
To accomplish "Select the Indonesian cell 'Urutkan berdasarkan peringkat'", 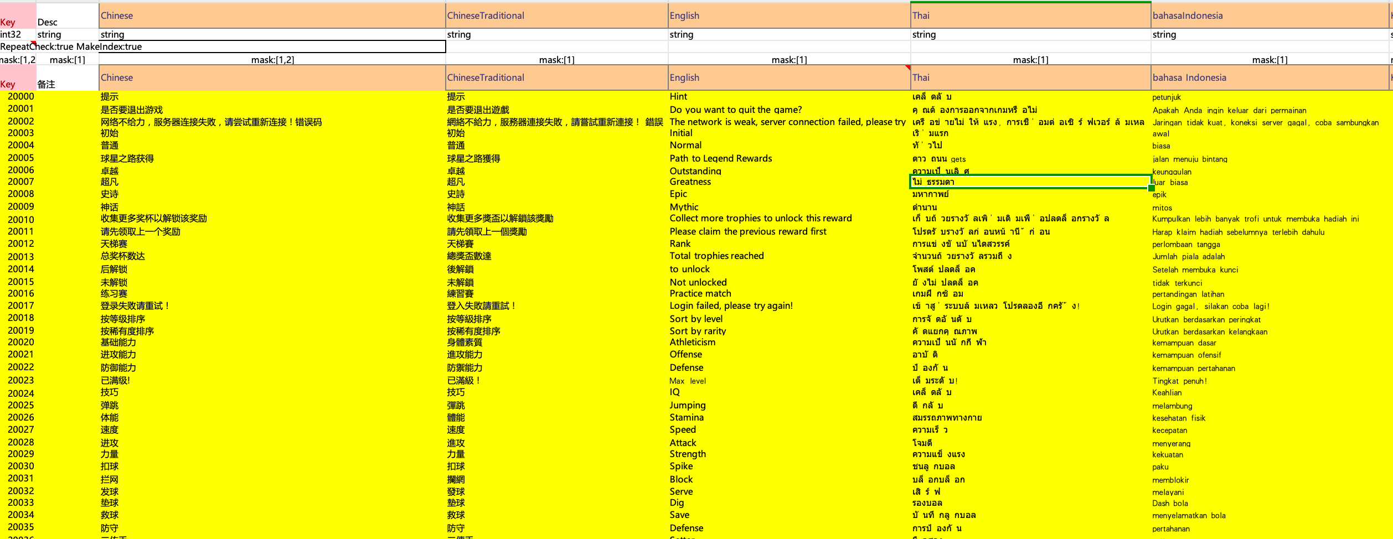I will (1270, 319).
